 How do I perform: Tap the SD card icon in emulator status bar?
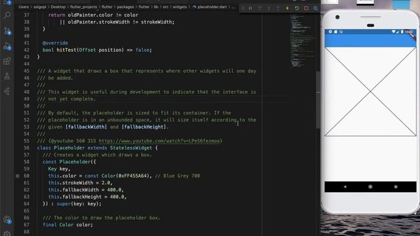pos(335,31)
